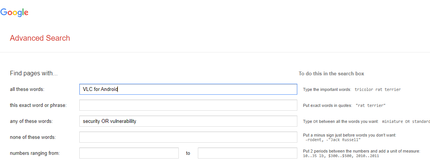Click the 'any of these words:' label
The height and width of the screenshot is (167, 430).
(x=31, y=121)
